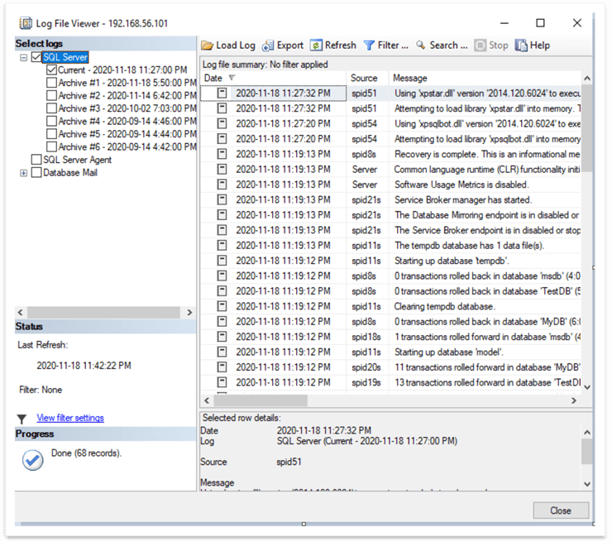
Task: Click row details pane scroll up arrow
Action: click(587, 433)
